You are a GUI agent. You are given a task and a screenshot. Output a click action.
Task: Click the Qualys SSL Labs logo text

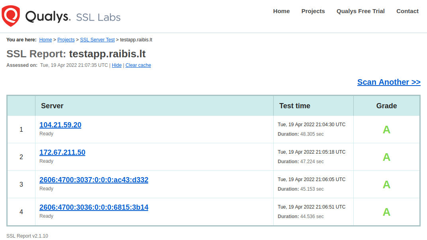[x=73, y=17]
